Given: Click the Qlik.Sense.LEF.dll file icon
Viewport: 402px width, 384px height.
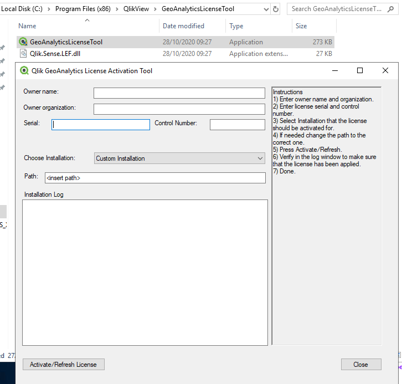Looking at the screenshot, I should [x=23, y=54].
